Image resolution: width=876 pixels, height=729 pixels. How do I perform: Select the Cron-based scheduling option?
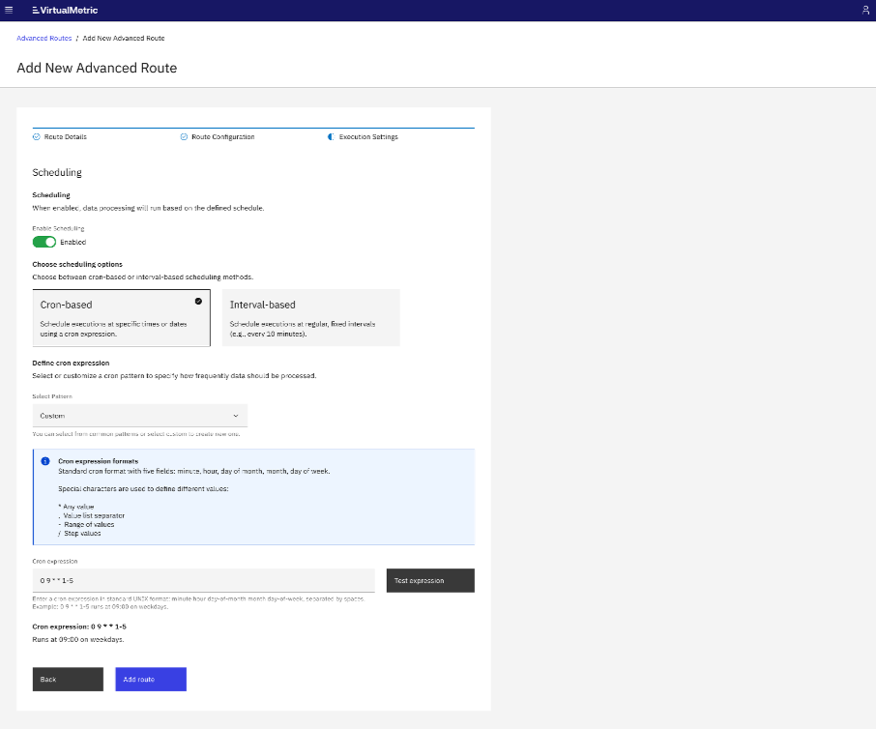tap(121, 317)
